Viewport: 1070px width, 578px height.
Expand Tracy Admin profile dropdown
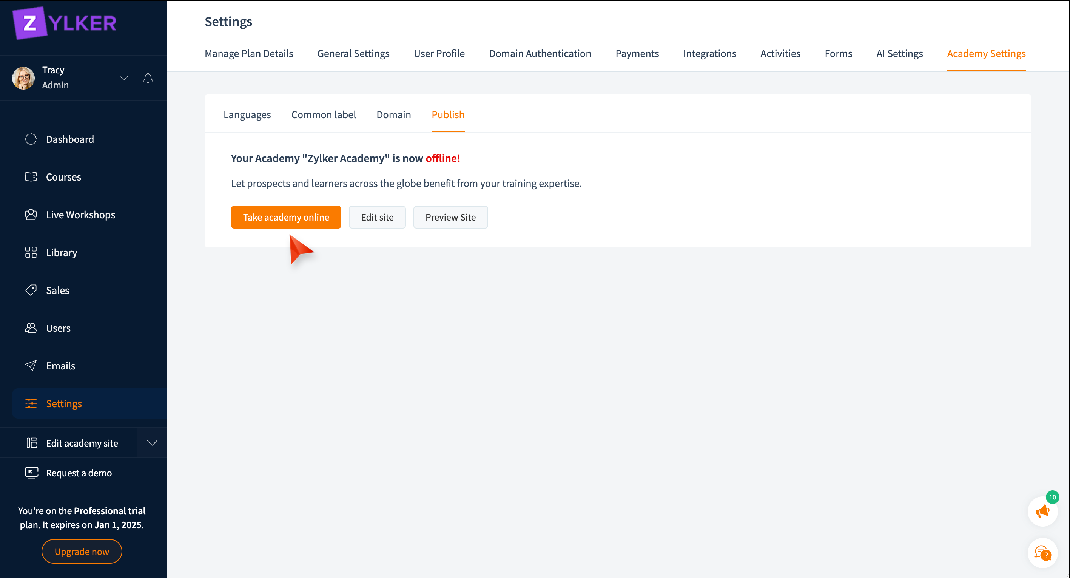[x=123, y=78]
